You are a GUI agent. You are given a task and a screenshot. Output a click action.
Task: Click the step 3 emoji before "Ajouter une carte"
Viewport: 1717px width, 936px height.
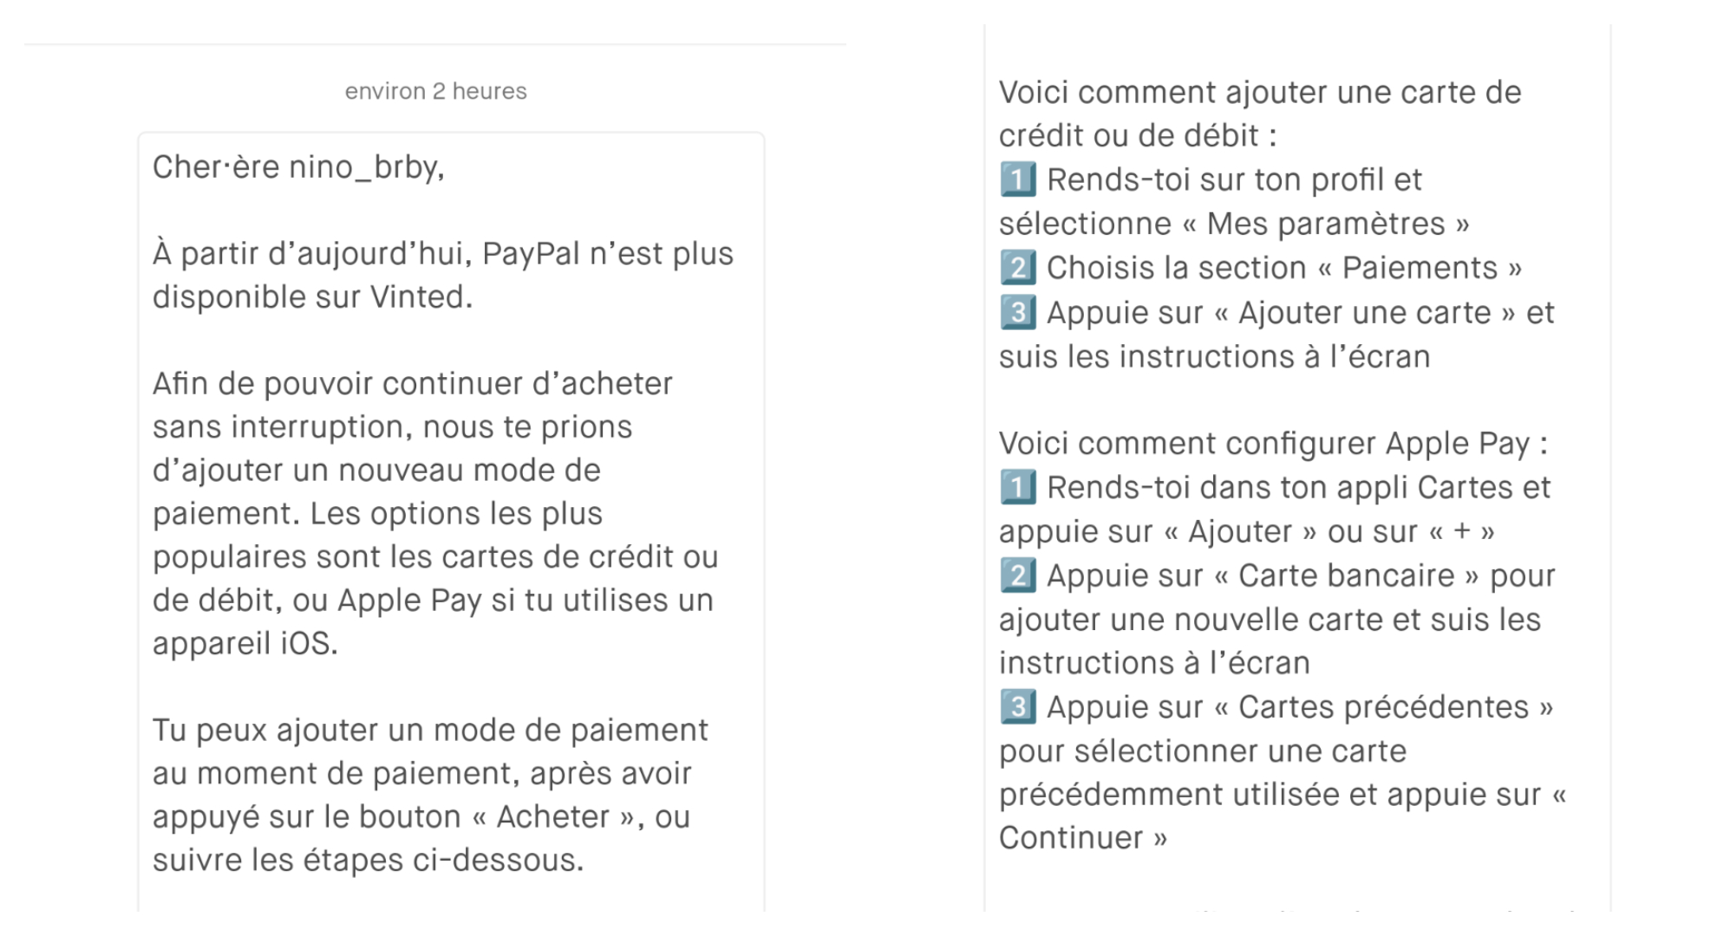point(1018,312)
